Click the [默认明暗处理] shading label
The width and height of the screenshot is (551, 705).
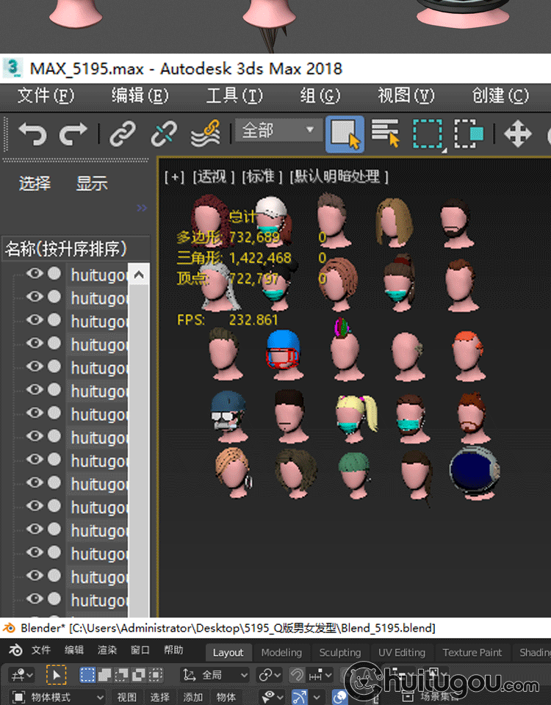(x=339, y=177)
